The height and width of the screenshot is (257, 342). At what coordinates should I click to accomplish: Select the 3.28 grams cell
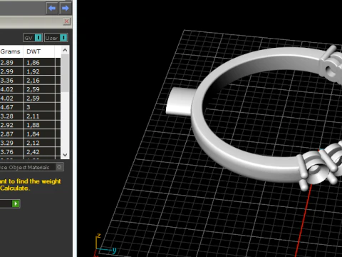[11, 116]
